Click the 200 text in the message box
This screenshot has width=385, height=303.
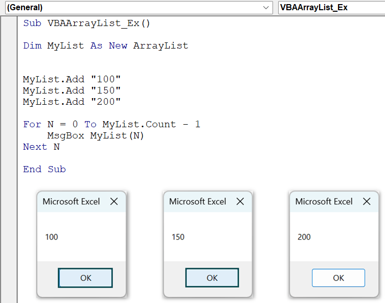304,237
